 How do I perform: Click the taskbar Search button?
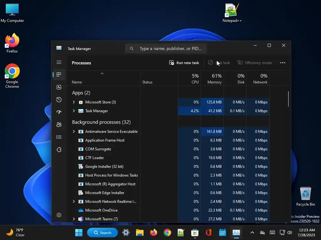coord(103,232)
